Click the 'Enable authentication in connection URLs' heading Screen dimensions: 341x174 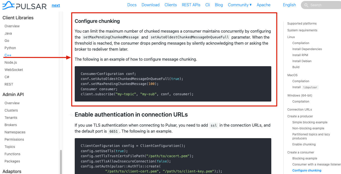(131, 115)
